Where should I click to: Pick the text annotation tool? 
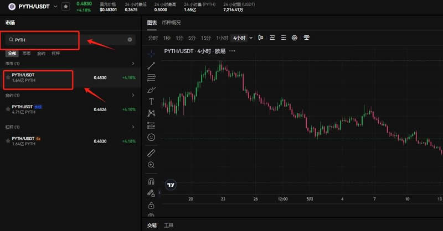[x=152, y=102]
